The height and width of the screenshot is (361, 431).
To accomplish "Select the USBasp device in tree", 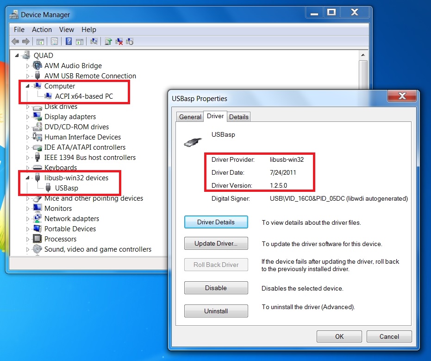I will coord(67,188).
